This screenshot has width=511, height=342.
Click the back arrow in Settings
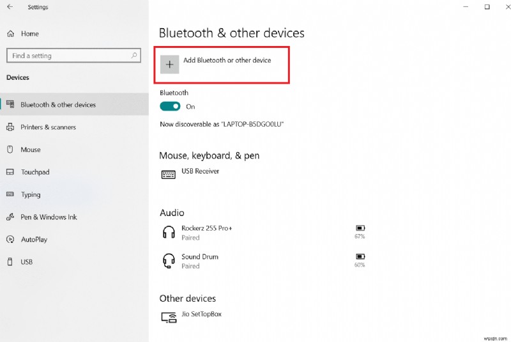[x=10, y=6]
